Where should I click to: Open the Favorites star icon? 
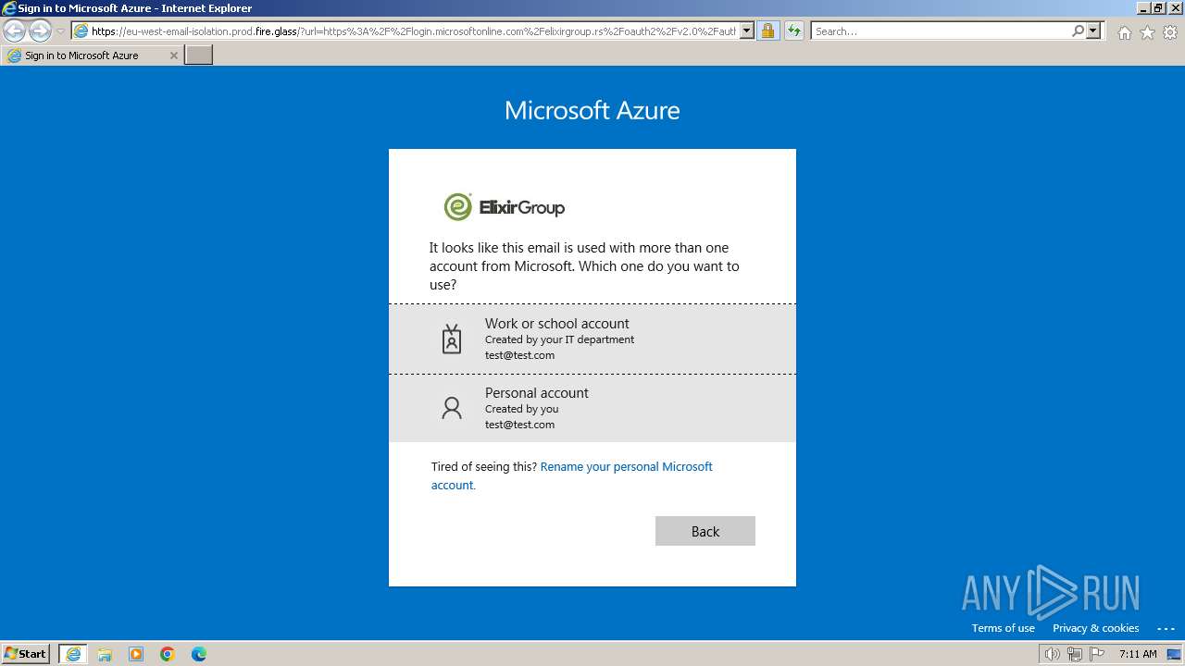(x=1147, y=32)
